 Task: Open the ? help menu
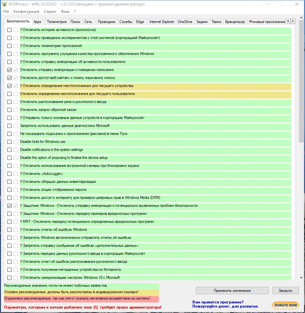75,12
